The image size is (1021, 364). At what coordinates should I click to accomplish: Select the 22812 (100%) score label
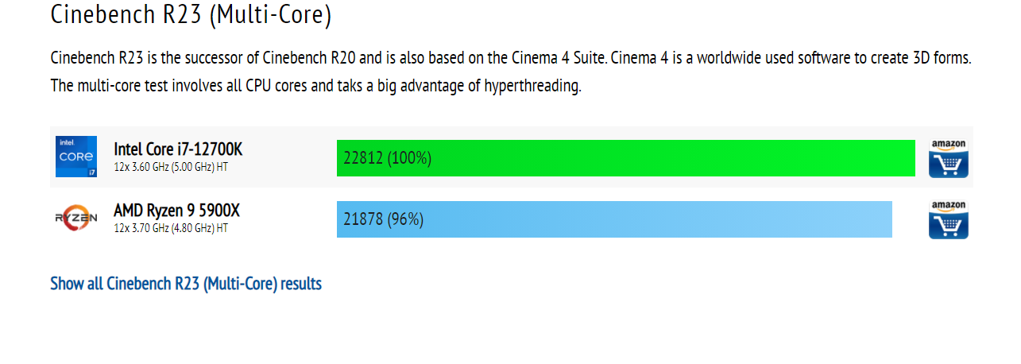pyautogui.click(x=387, y=158)
